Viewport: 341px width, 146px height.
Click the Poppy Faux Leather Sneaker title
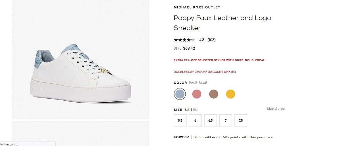222,23
